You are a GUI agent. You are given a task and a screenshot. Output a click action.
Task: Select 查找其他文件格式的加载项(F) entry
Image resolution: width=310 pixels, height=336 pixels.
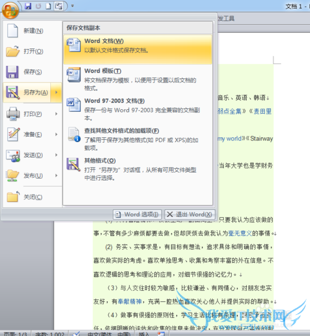coord(138,139)
